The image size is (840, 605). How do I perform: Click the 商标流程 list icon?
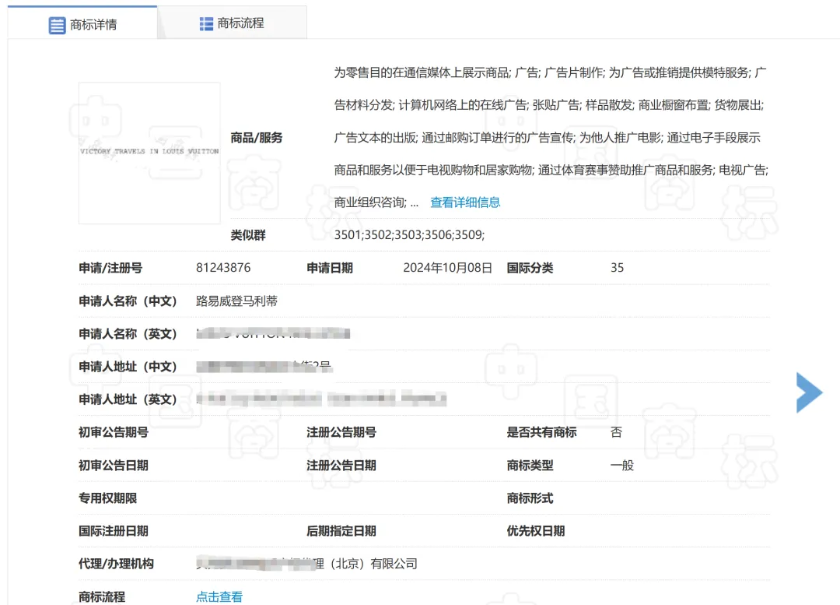(x=206, y=23)
